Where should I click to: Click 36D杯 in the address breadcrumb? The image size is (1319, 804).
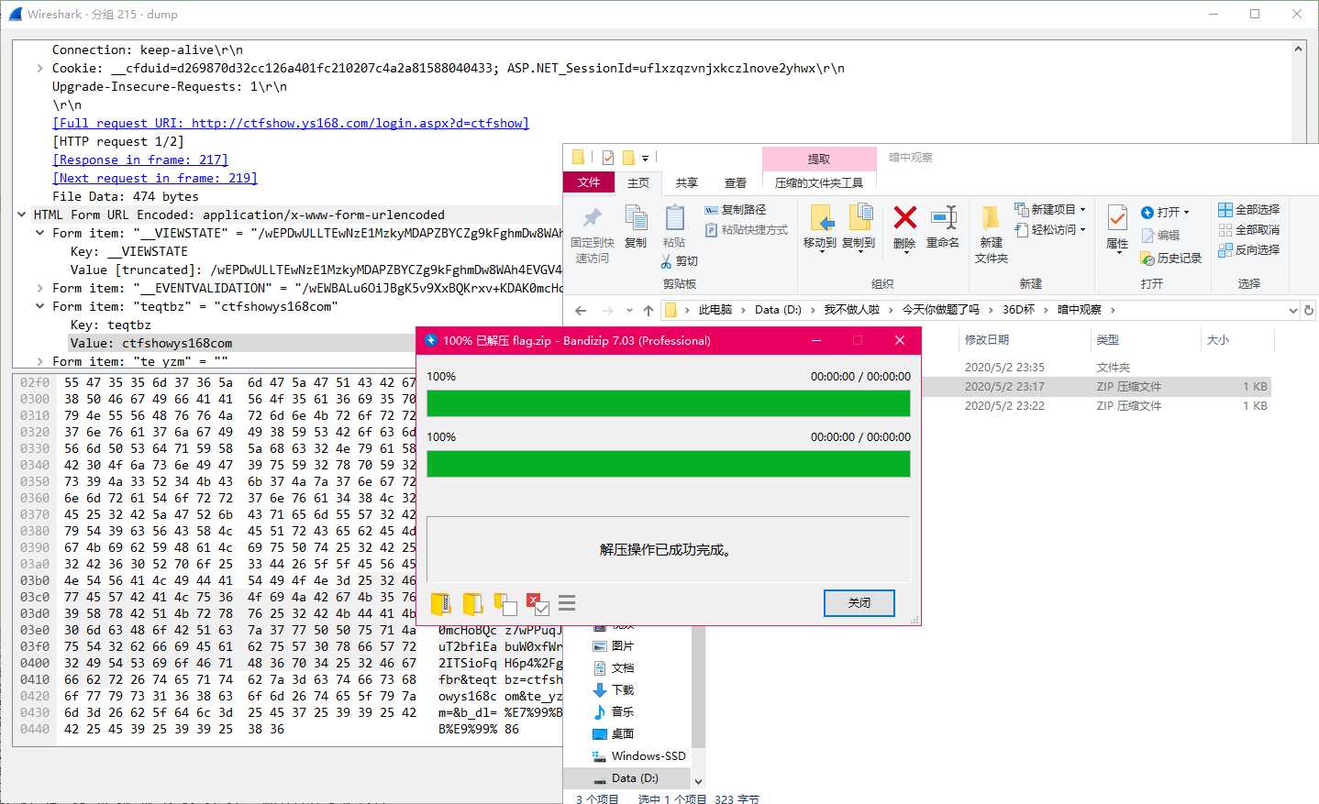[x=1018, y=310]
